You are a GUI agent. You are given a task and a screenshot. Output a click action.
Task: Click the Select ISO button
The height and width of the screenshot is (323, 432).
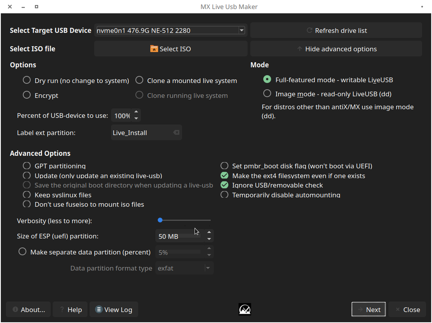click(x=171, y=49)
